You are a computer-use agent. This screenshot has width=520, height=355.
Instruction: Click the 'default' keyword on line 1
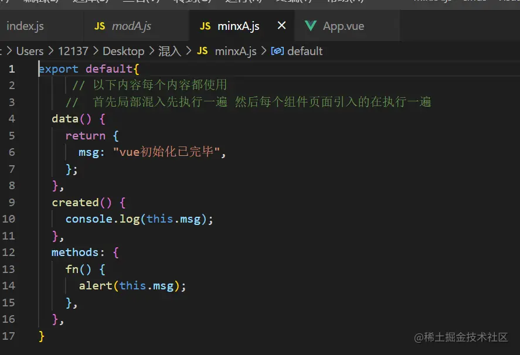(x=109, y=69)
